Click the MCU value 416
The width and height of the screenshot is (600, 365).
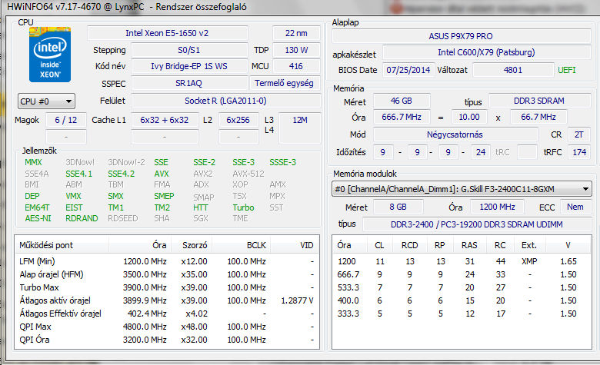coord(296,66)
